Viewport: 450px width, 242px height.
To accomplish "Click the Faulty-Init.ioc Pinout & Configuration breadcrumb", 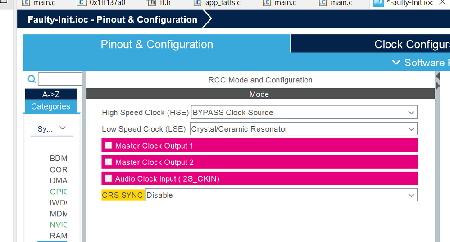I will pyautogui.click(x=112, y=19).
